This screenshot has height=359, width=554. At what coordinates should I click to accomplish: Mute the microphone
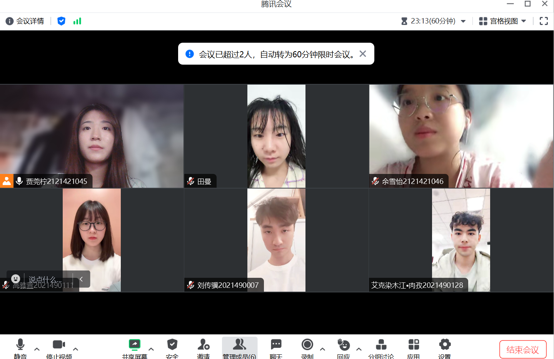[x=20, y=345]
